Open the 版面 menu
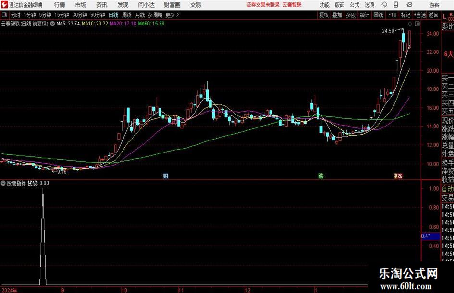This screenshot has height=293, width=454. (x=340, y=5)
